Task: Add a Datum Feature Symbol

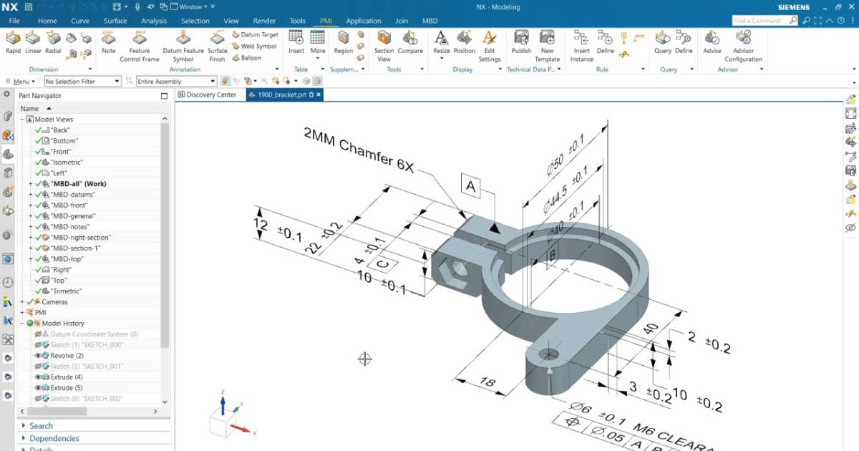Action: pos(183,47)
